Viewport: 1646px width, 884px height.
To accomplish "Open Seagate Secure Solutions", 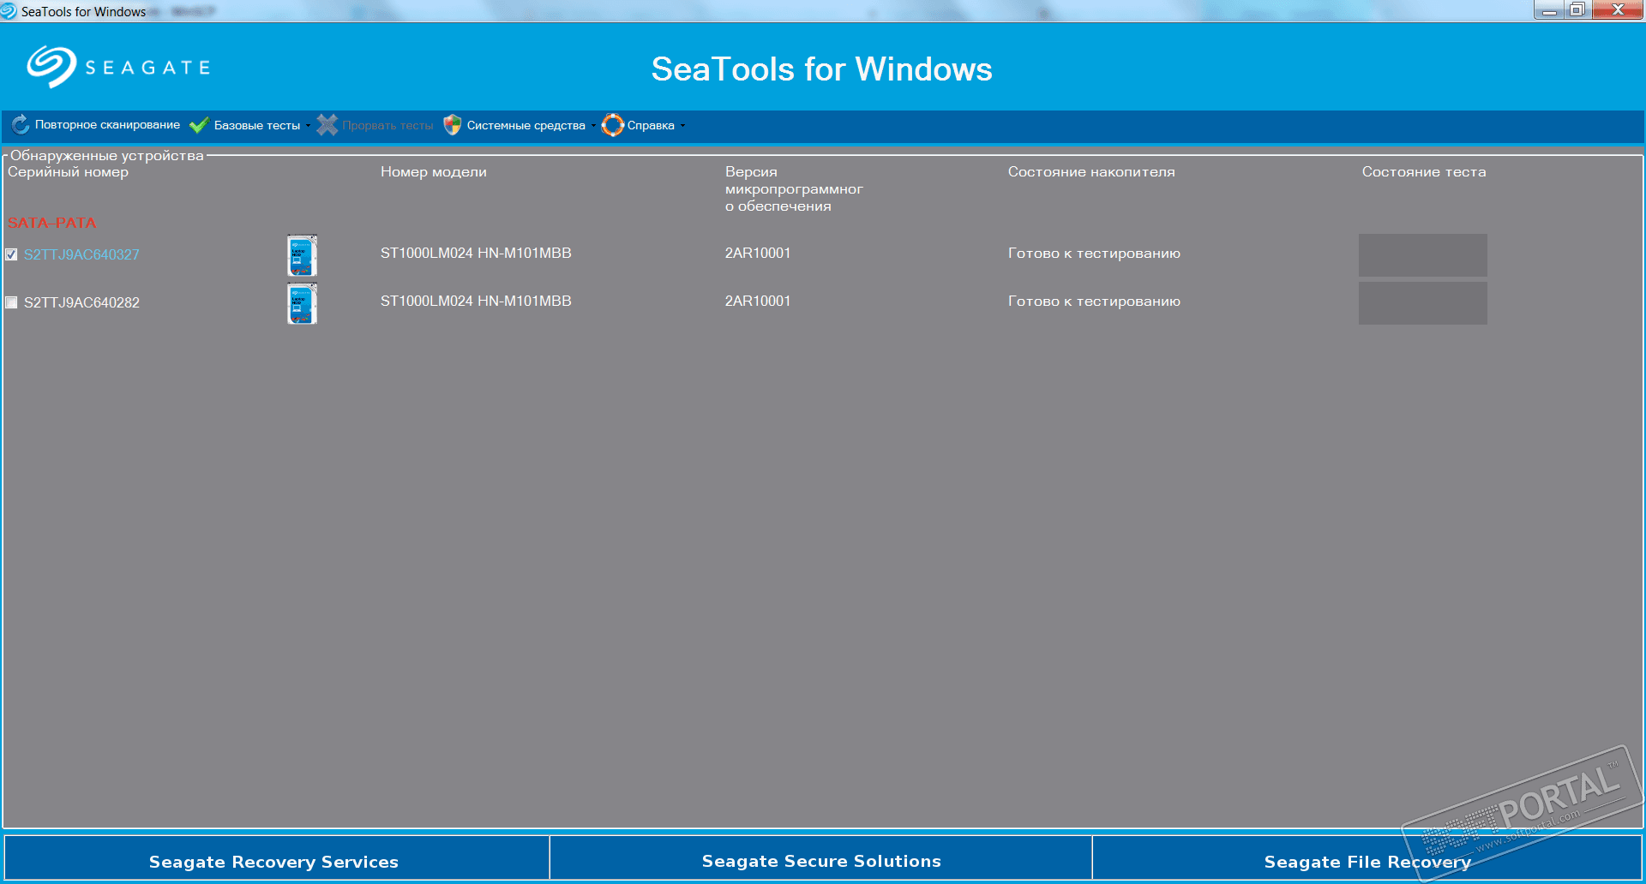I will tap(821, 858).
